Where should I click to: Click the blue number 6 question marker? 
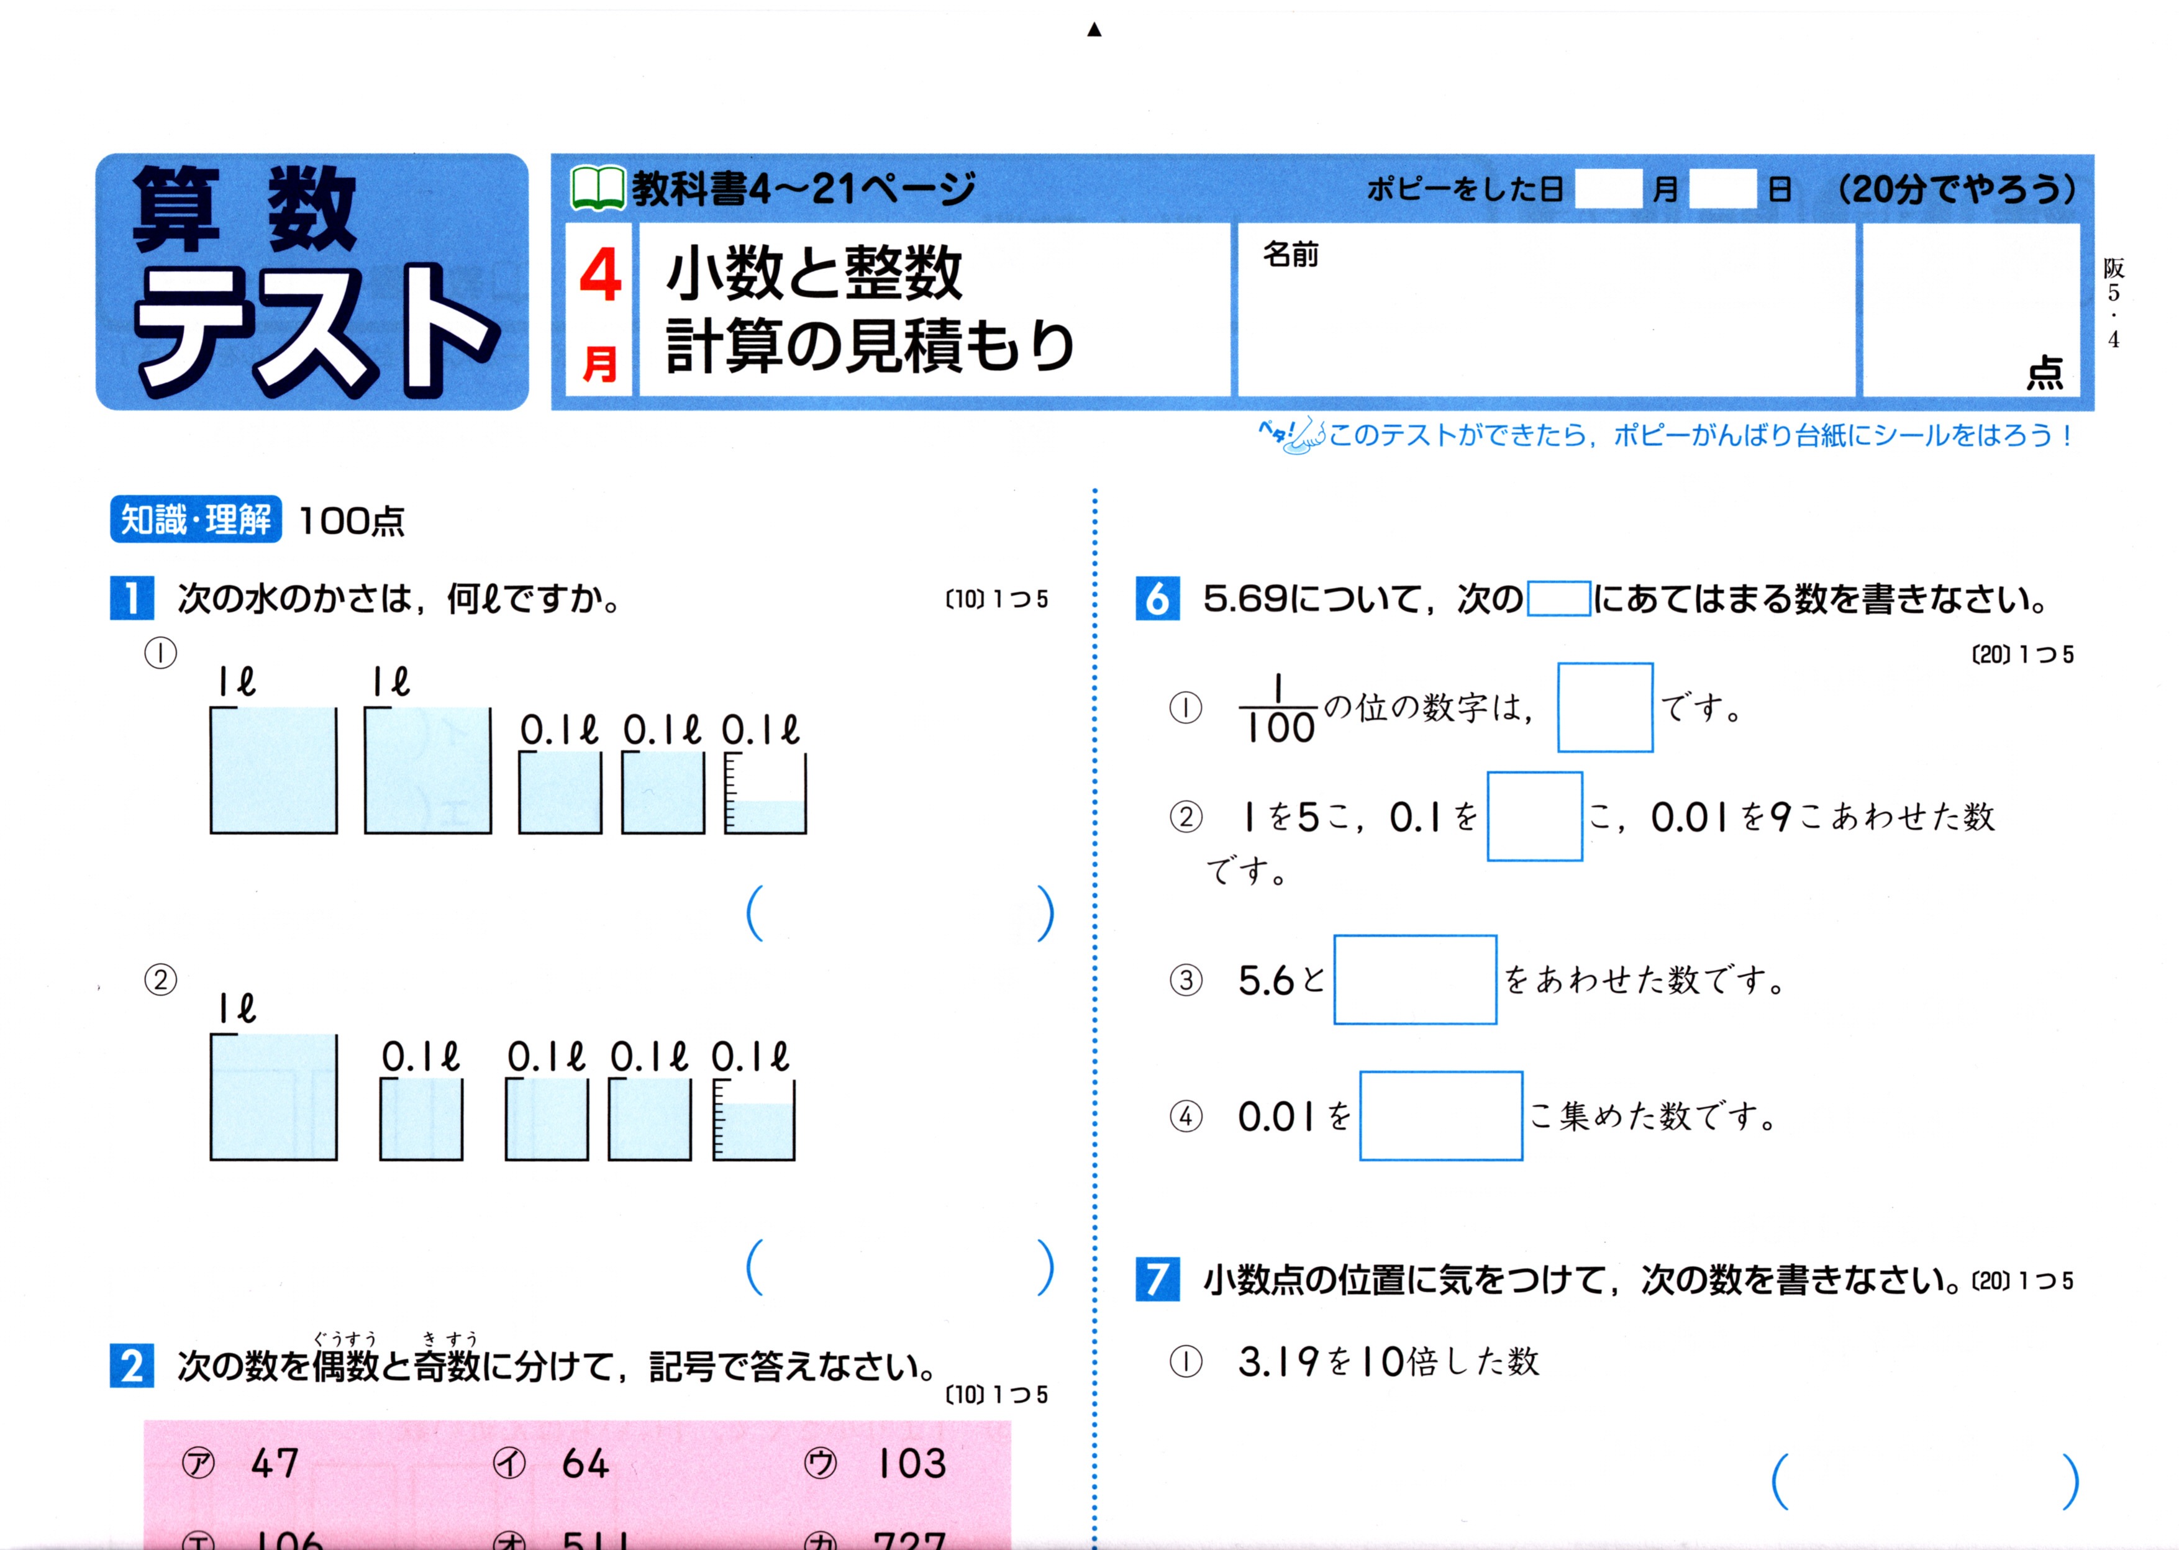coord(1157,599)
